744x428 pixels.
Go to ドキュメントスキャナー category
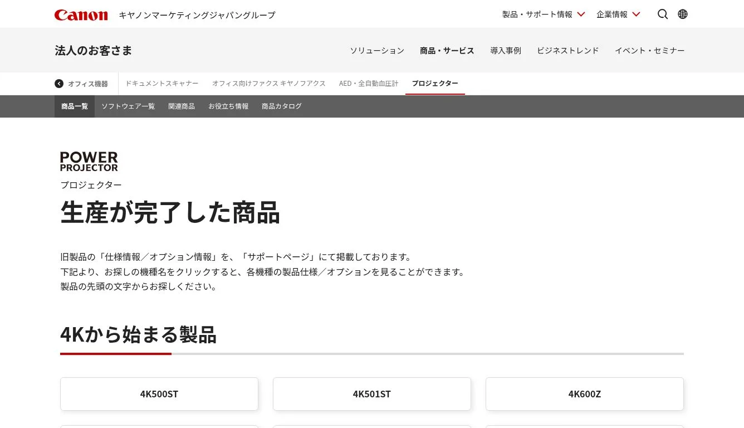pos(161,84)
